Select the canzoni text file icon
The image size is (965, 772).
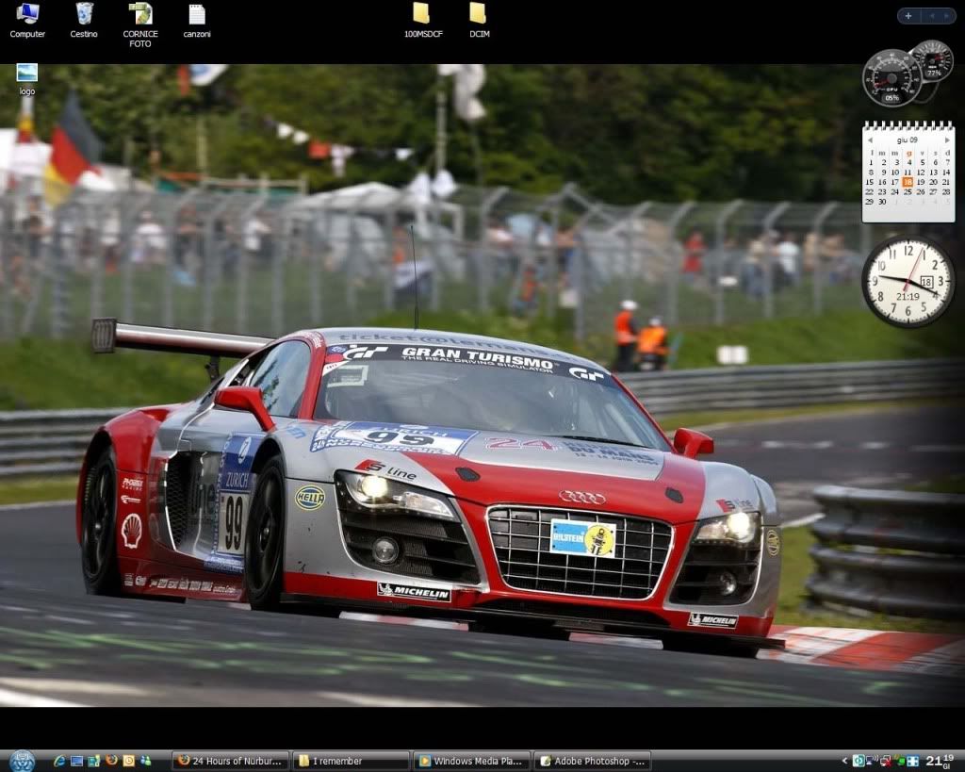[x=197, y=21]
